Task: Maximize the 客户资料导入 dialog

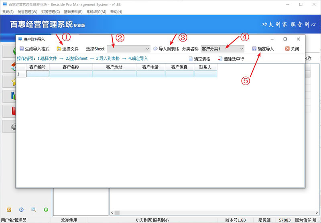Action: tap(285, 39)
